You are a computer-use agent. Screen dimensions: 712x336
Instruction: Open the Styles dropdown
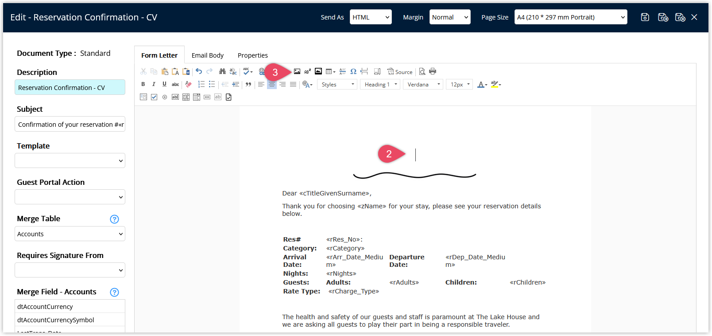(337, 84)
